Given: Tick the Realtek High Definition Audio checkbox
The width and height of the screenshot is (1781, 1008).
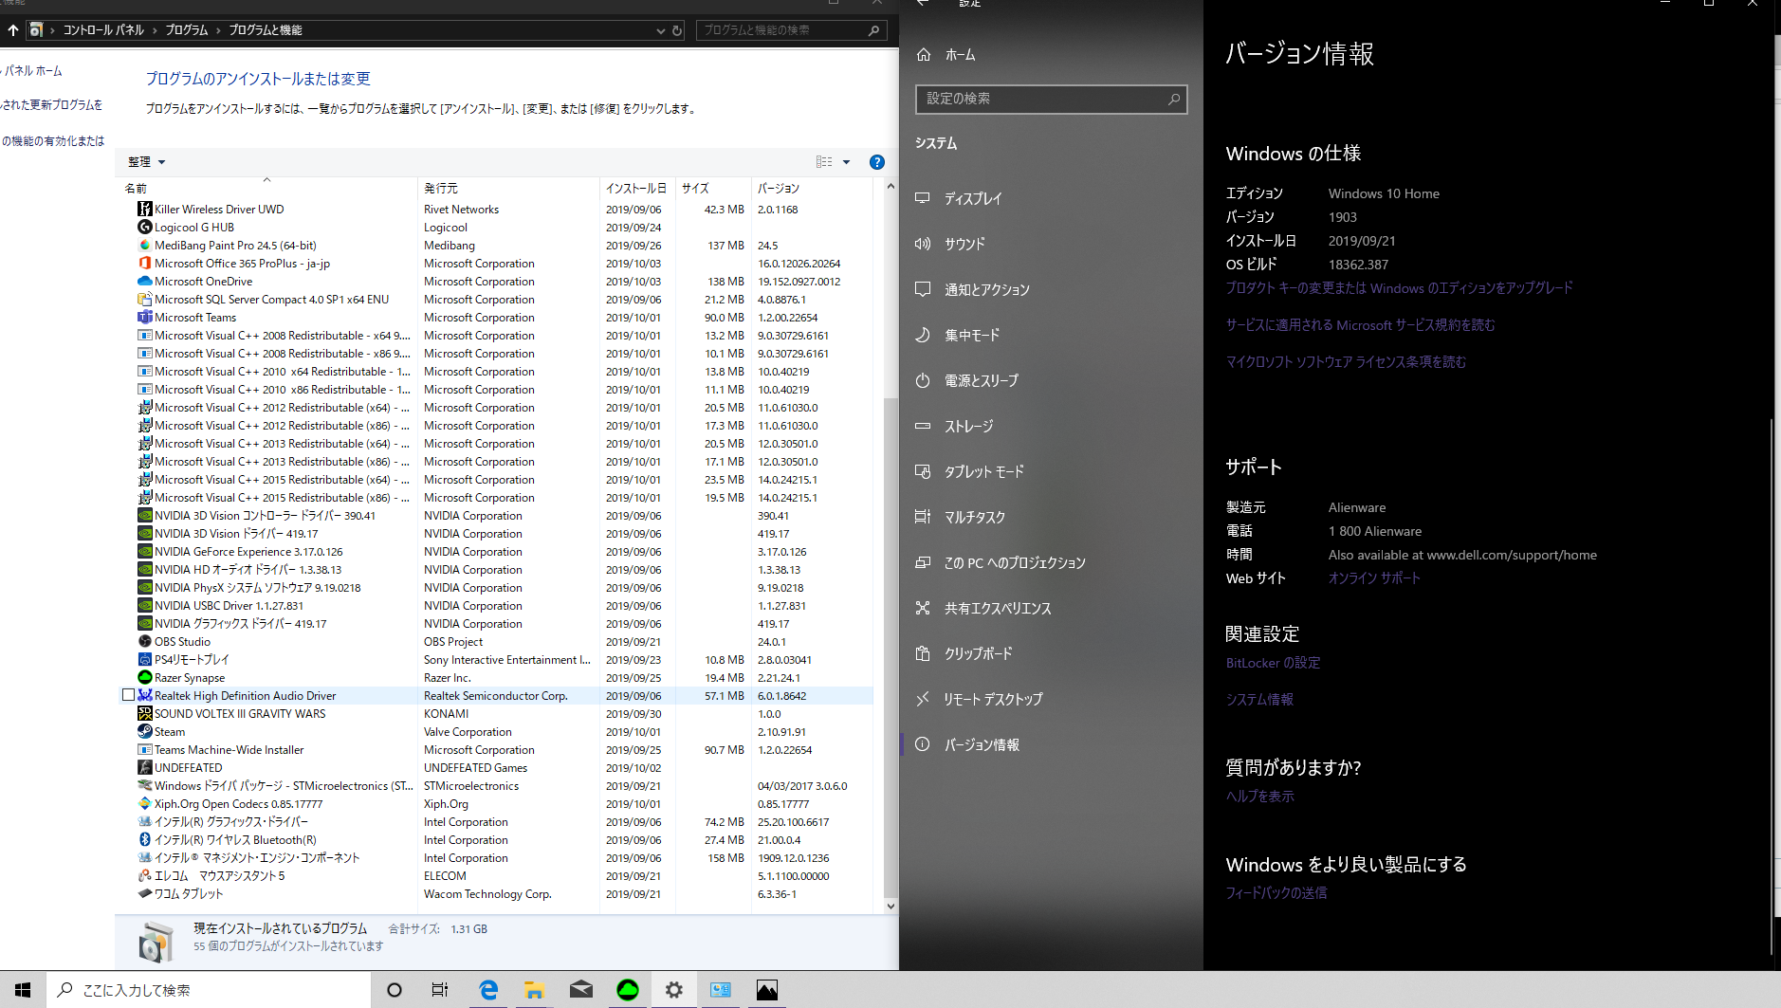Looking at the screenshot, I should click(x=128, y=695).
